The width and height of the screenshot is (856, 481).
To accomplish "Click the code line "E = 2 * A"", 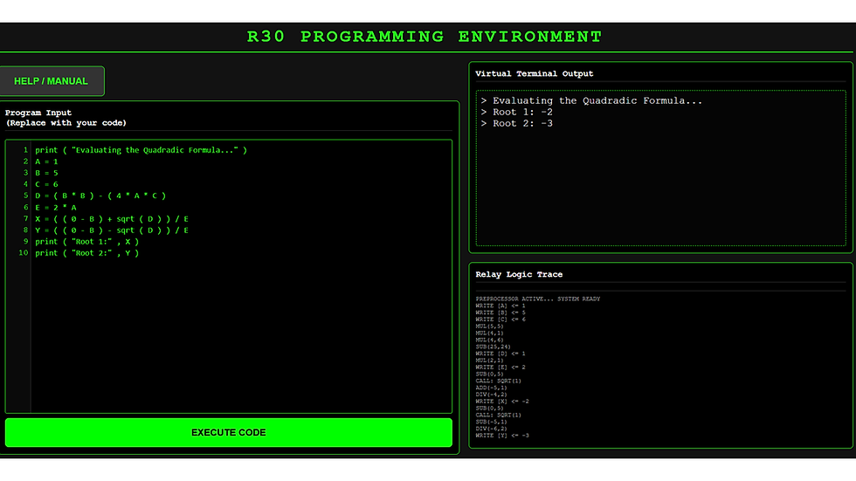I will pyautogui.click(x=56, y=207).
